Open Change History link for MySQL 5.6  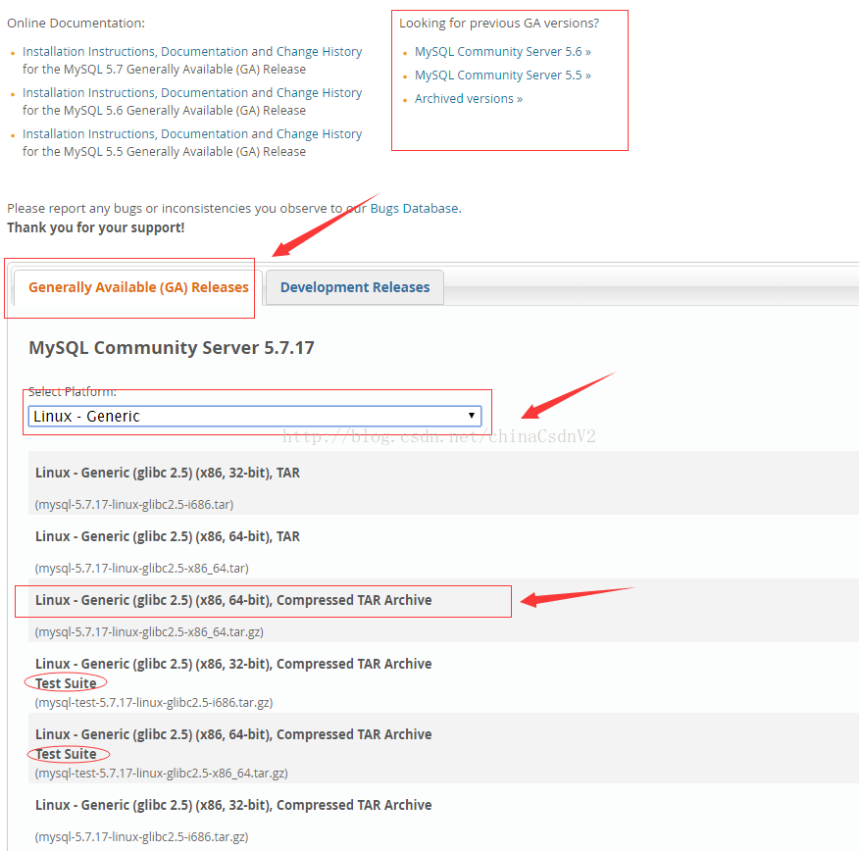(319, 92)
